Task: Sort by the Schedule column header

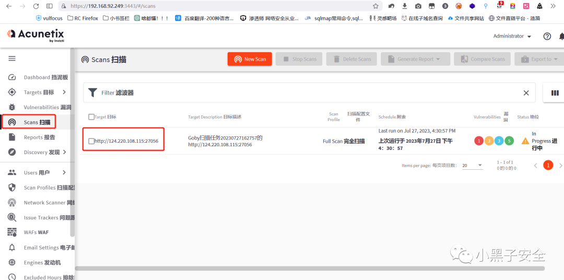Action: (x=392, y=117)
